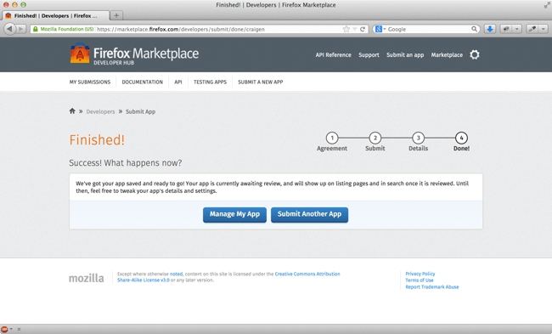Open Report Trademark Abuse link
Screen dimensions: 552x334
tap(432, 286)
